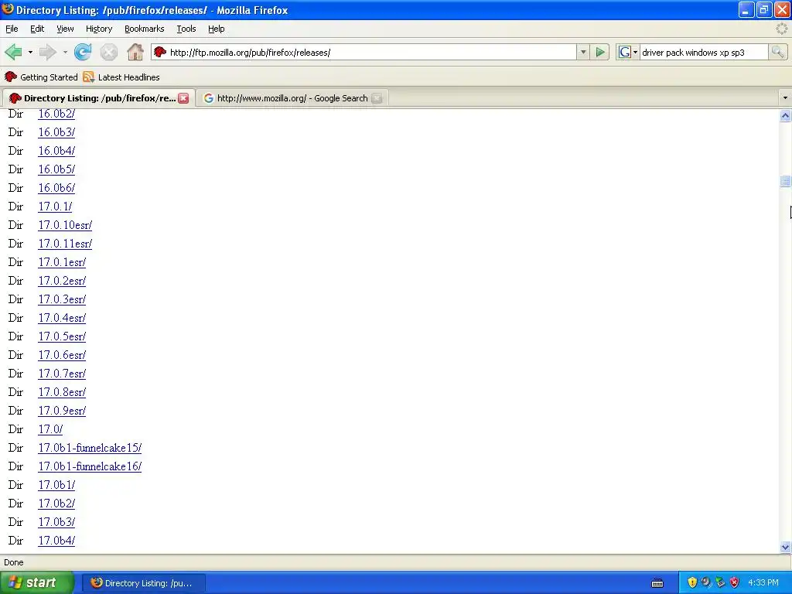Viewport: 792px width, 594px height.
Task: Click the green Go arrow beside address bar
Action: coord(600,52)
